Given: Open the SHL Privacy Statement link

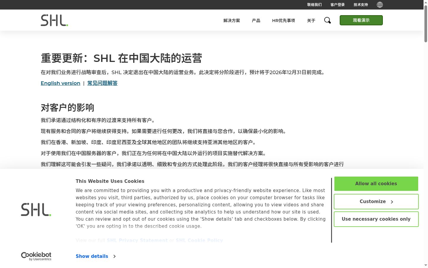Looking at the screenshot, I should tap(137, 240).
